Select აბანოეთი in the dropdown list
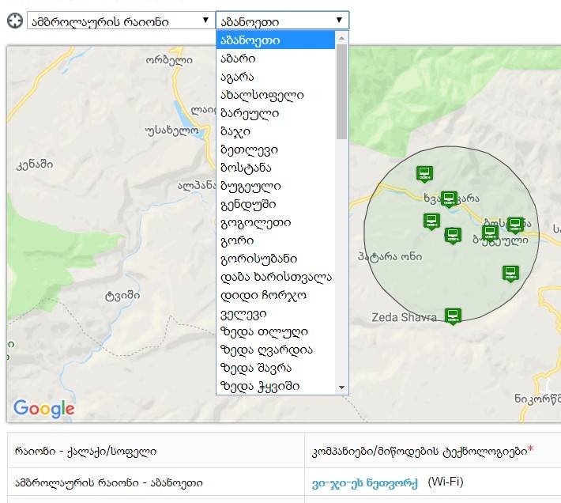The height and width of the screenshot is (503, 561). point(276,40)
